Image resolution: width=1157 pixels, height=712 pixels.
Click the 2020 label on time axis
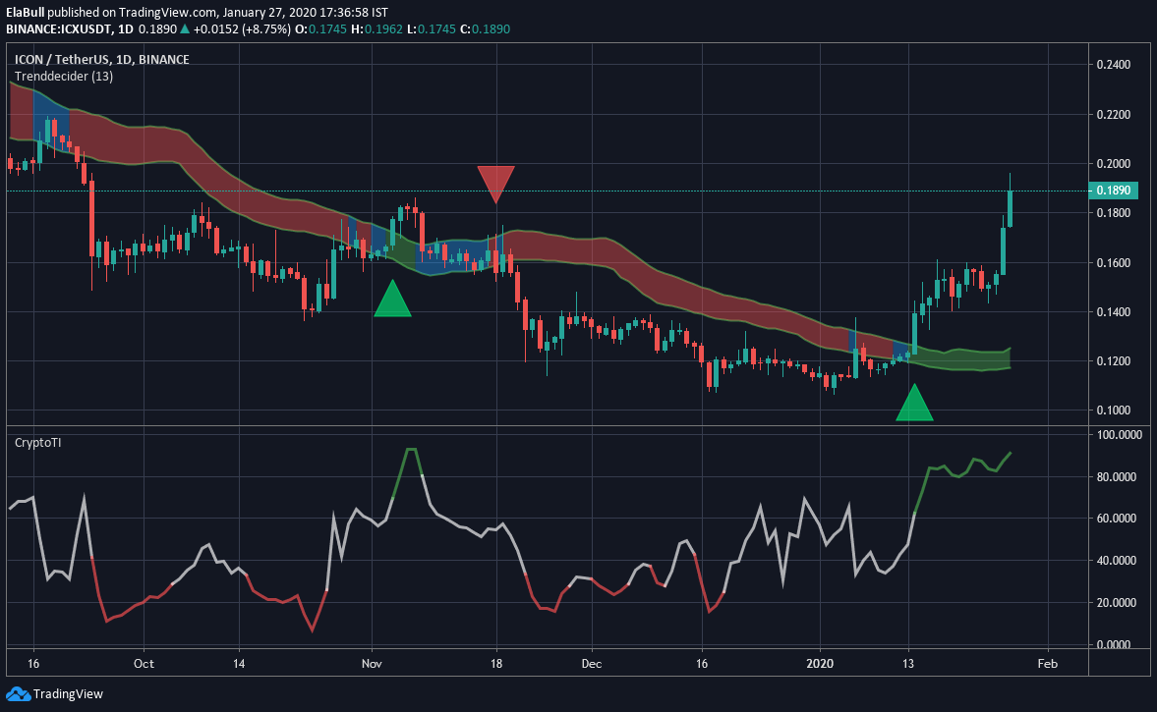click(820, 663)
